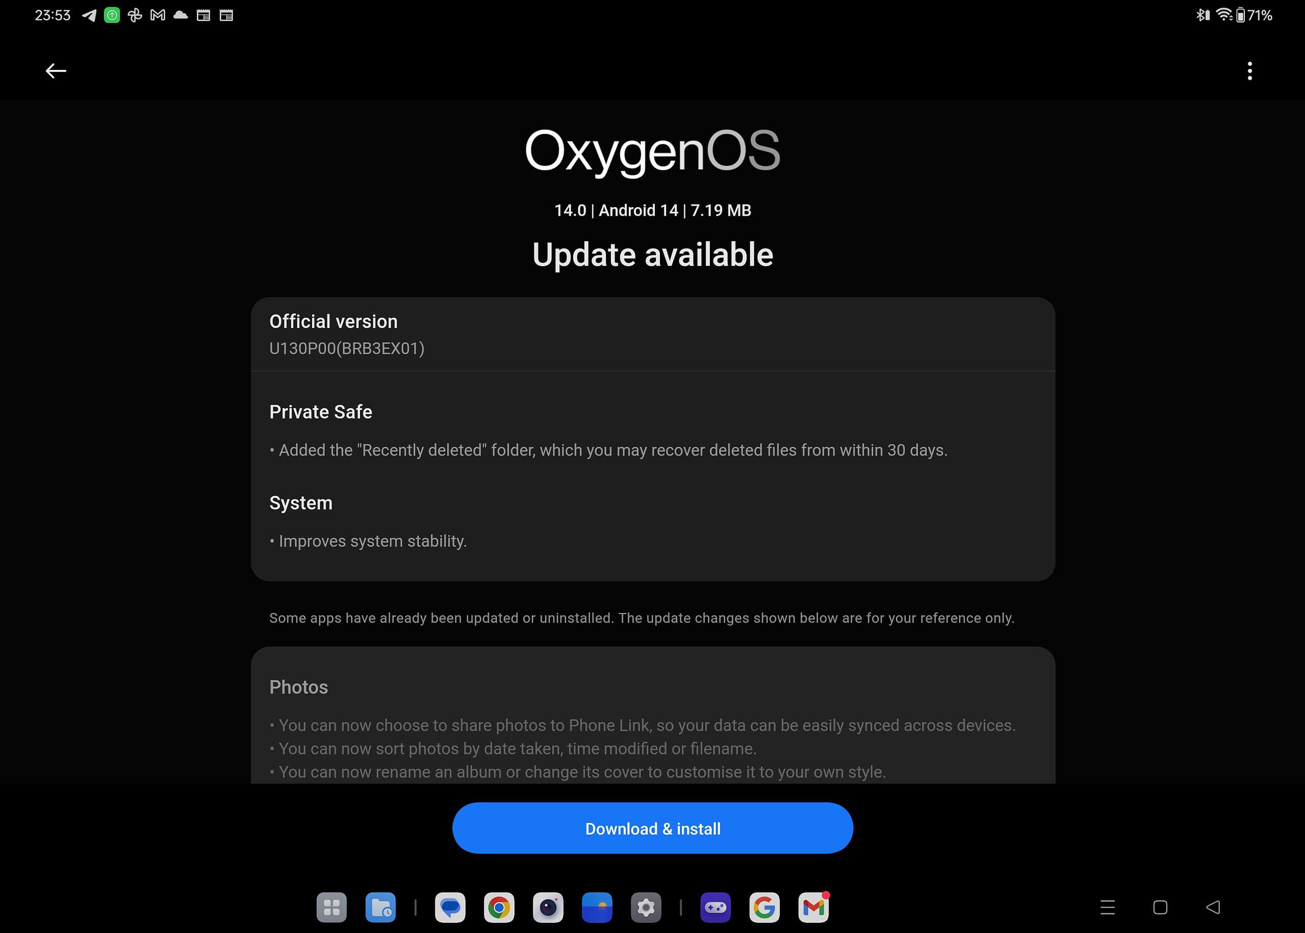This screenshot has width=1305, height=933.
Task: Open the Photos gallery app
Action: [x=597, y=906]
